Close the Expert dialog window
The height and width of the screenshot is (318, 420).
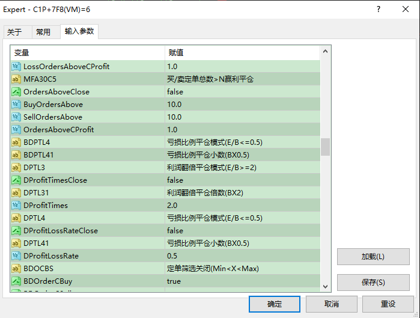tap(406, 10)
